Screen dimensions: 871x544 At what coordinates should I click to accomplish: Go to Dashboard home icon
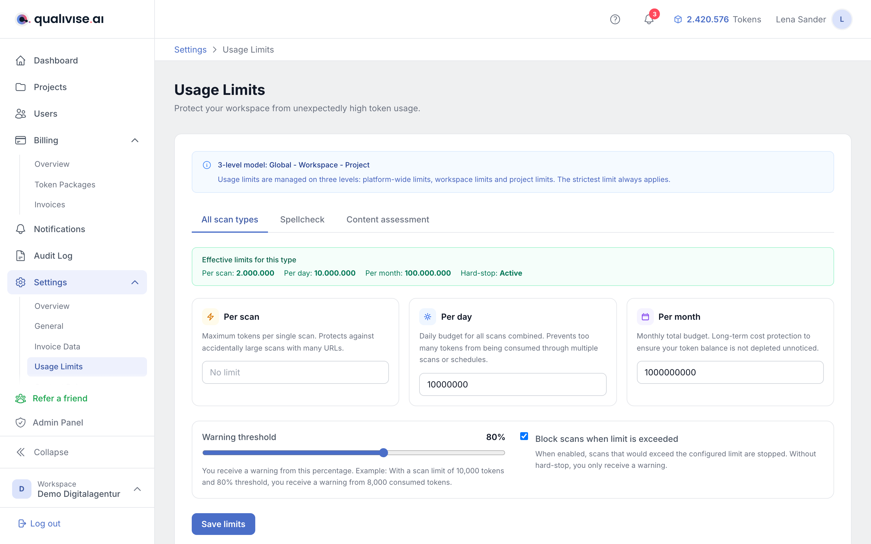point(21,60)
